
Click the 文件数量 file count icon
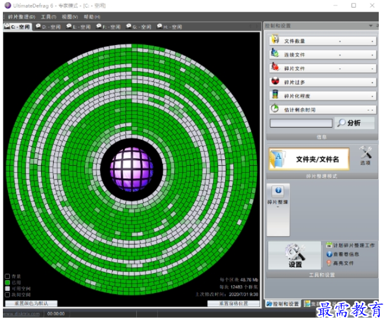275,40
